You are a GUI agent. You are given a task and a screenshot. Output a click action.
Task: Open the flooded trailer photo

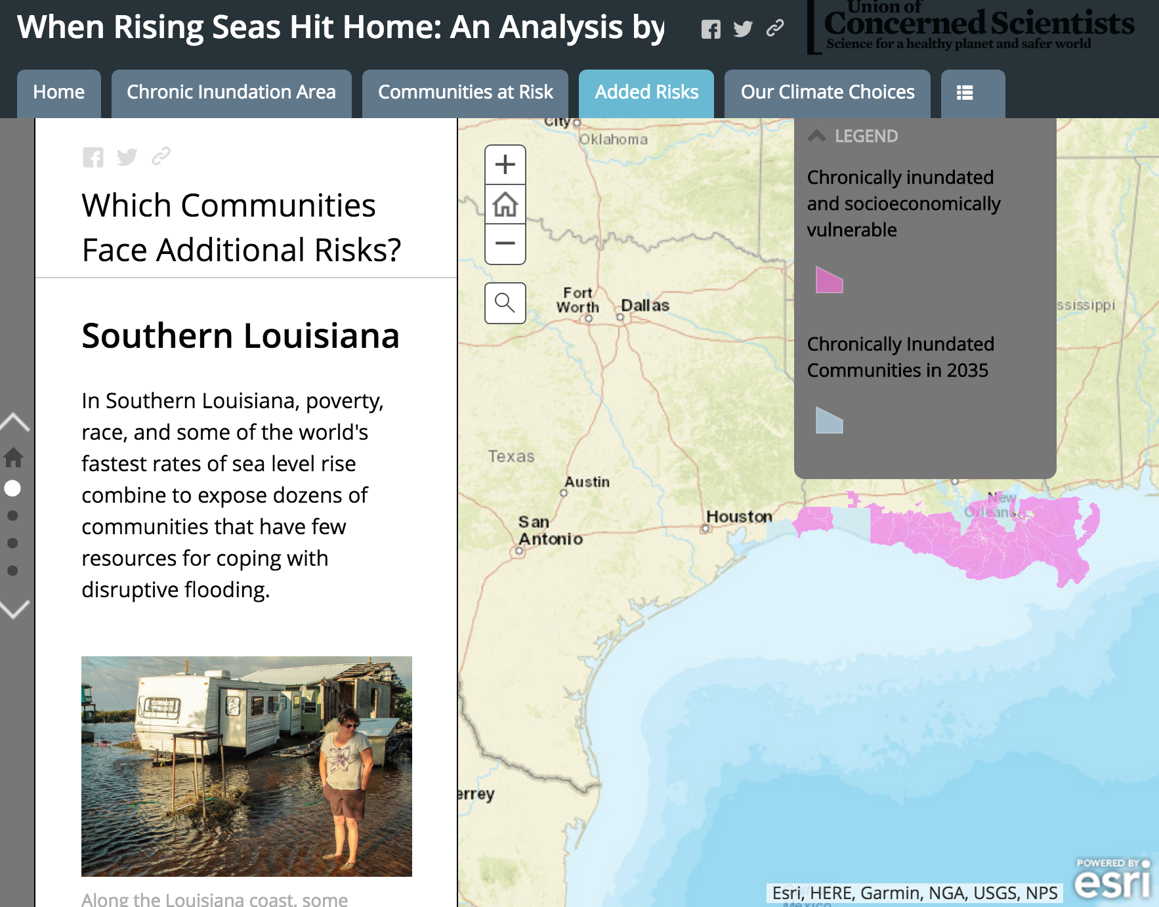(x=247, y=767)
